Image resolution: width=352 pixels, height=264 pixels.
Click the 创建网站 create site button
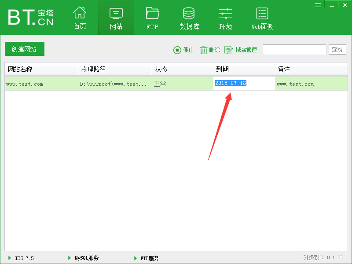coord(24,49)
